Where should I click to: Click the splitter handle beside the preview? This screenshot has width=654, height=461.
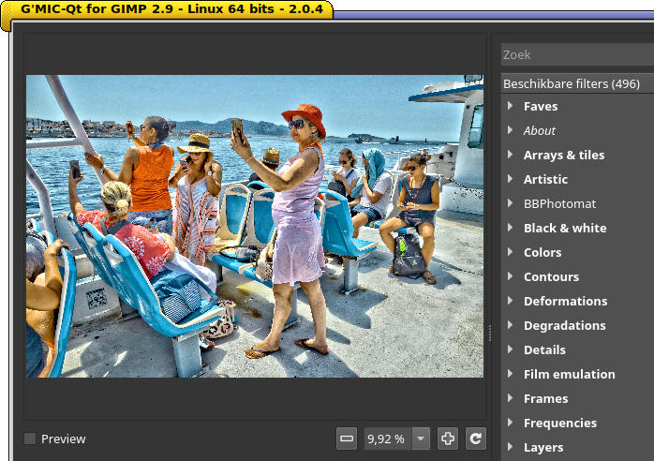coord(490,334)
